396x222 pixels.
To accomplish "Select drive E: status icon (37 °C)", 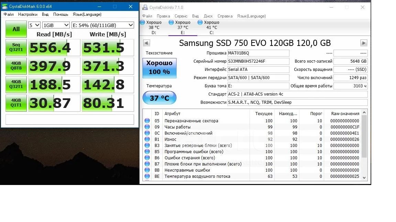I will click(171, 22).
